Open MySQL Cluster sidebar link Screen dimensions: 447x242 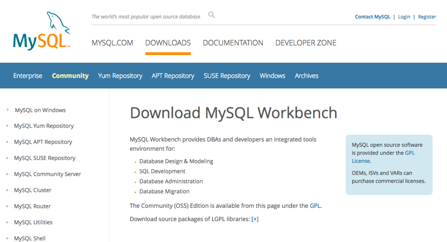click(33, 190)
